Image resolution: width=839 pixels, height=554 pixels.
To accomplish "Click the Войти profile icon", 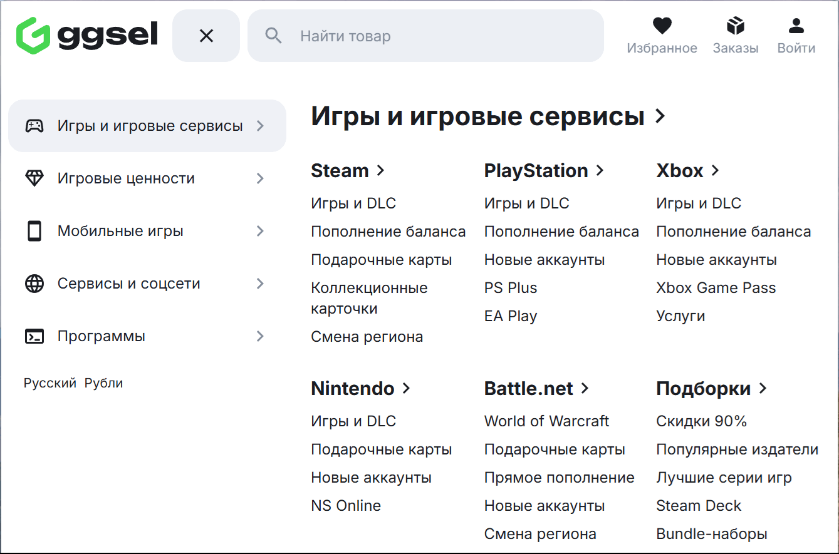I will click(x=796, y=26).
